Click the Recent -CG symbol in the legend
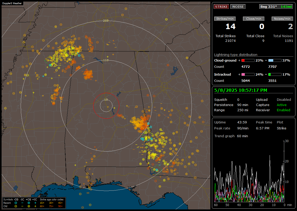Viewport: 297px width, 211px height. pos(16,203)
